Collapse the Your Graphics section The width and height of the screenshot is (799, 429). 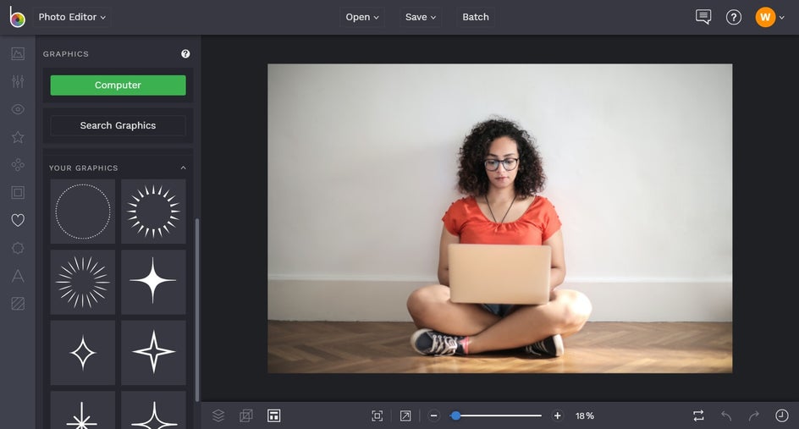click(184, 168)
